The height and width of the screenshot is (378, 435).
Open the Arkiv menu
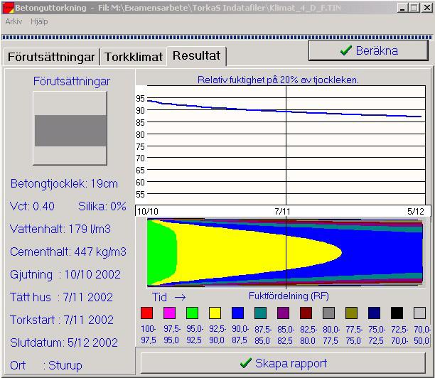click(14, 21)
